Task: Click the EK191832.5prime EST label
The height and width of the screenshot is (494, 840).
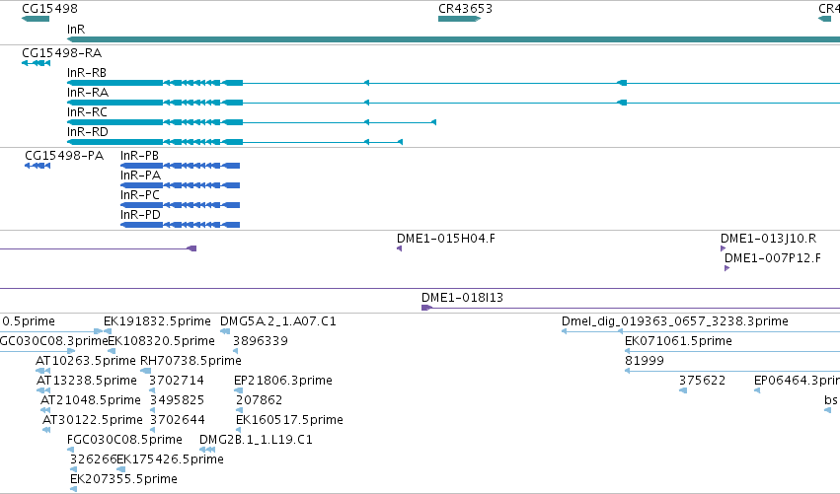Action: 157,321
